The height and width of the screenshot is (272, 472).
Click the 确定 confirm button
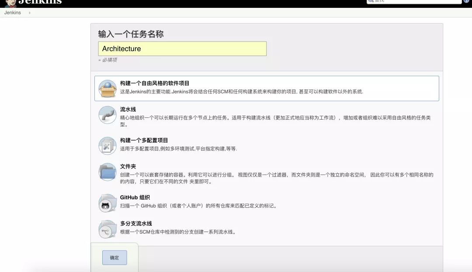[x=115, y=258]
